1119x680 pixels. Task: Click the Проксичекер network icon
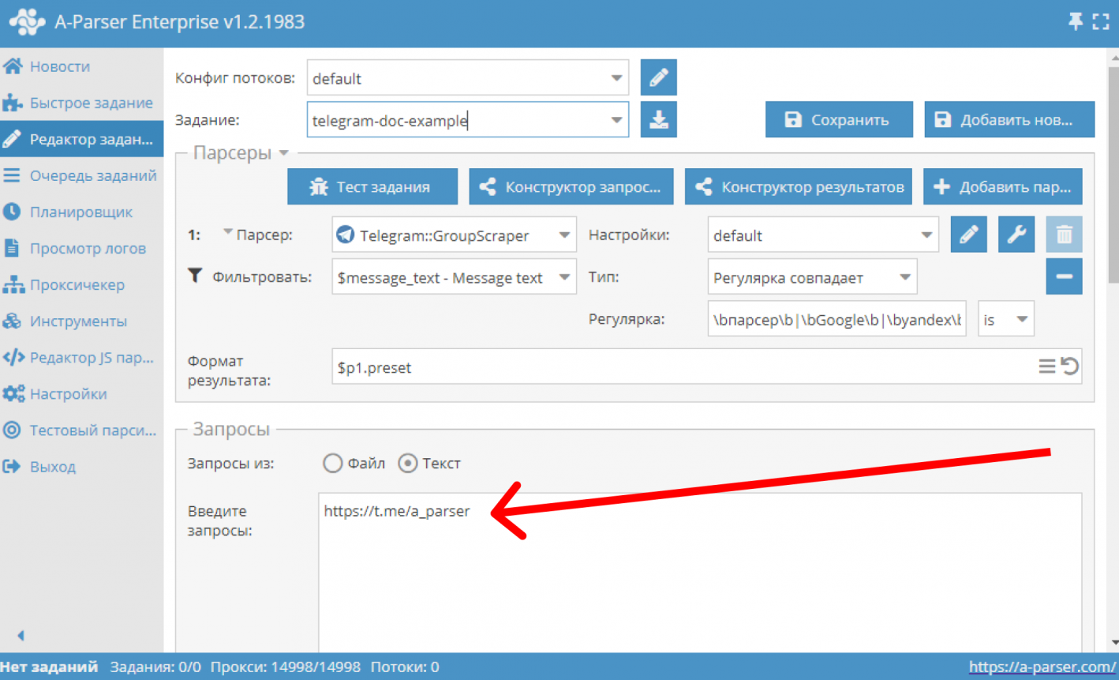[x=13, y=284]
